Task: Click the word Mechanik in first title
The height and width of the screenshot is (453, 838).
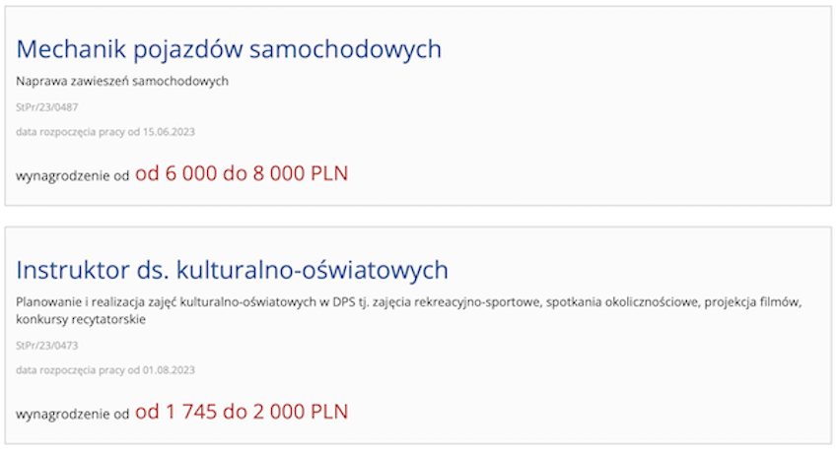Action: click(71, 49)
